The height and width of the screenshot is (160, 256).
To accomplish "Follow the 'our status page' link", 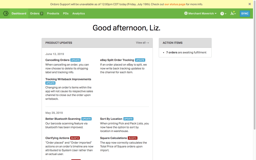I will 175,4.
